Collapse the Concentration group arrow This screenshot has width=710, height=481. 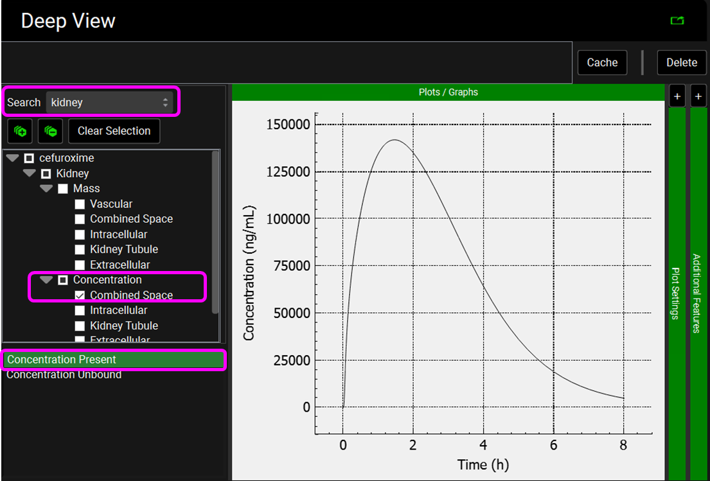click(46, 280)
